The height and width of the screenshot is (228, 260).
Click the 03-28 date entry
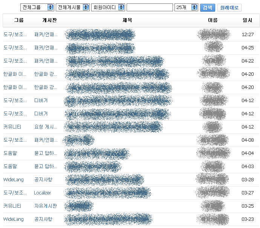[x=248, y=180]
